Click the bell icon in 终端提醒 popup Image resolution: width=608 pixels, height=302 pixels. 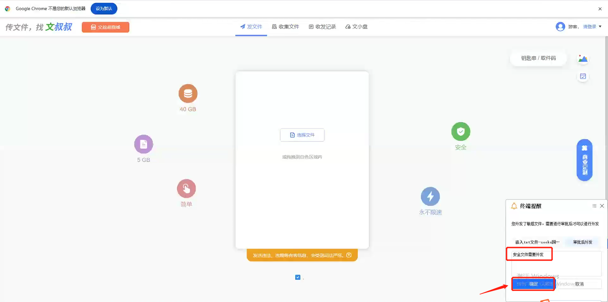point(514,206)
